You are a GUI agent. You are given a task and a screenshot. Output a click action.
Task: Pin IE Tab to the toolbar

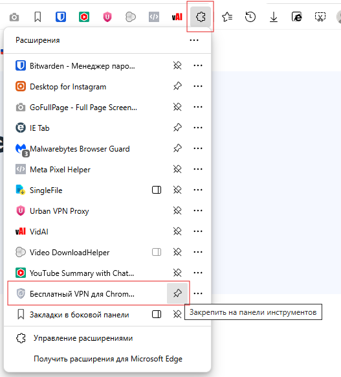tap(177, 128)
